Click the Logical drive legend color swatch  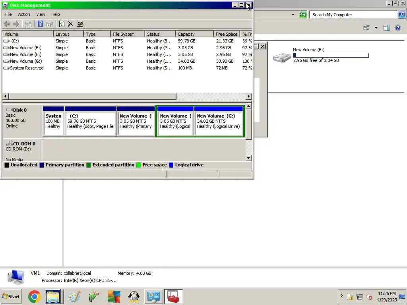point(171,165)
